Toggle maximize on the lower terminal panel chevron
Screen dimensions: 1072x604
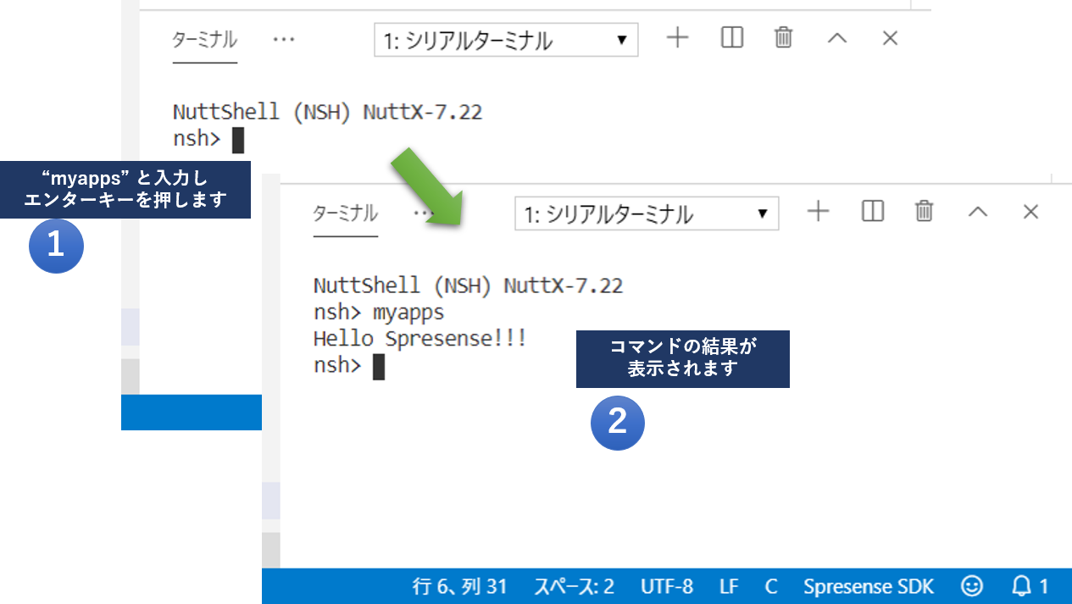[977, 212]
